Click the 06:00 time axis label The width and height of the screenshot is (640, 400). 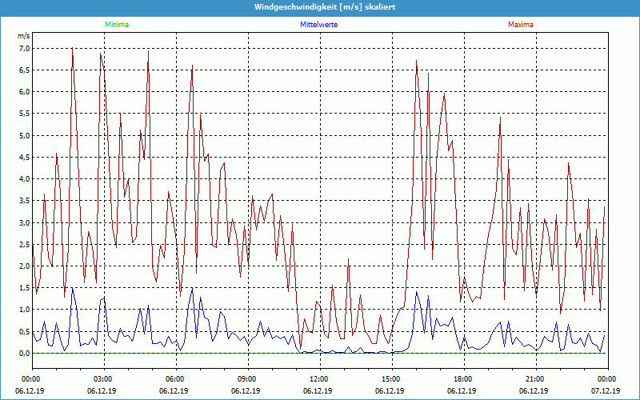[x=175, y=379]
